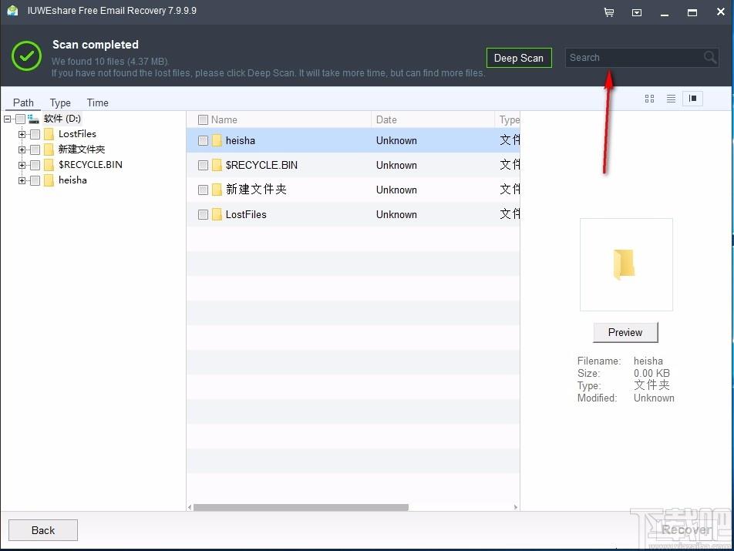Viewport: 734px width, 551px height.
Task: Start a Deep Scan
Action: (519, 58)
